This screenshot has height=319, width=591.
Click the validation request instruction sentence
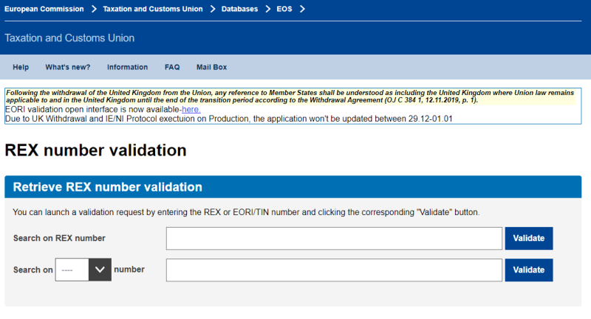(246, 212)
